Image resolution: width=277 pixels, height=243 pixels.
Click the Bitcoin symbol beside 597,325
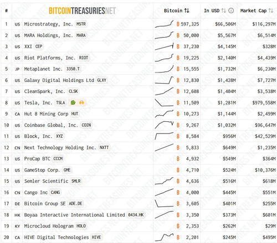(178, 24)
